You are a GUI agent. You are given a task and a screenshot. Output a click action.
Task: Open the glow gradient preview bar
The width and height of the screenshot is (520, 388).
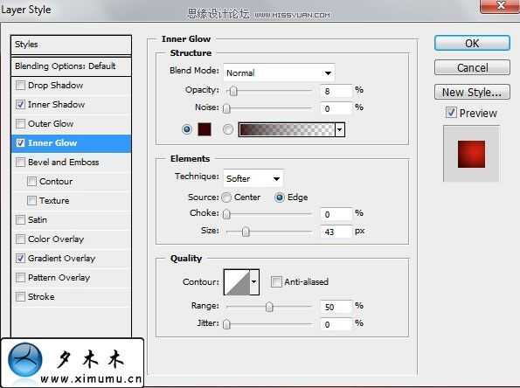pyautogui.click(x=287, y=129)
